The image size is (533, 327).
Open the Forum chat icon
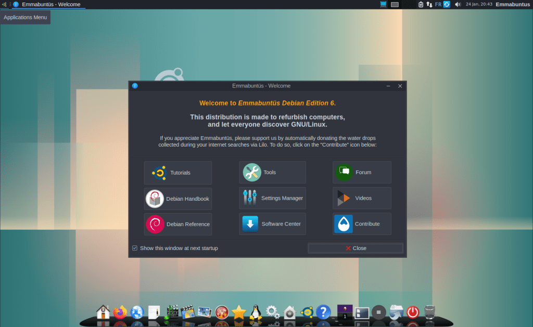click(x=344, y=172)
